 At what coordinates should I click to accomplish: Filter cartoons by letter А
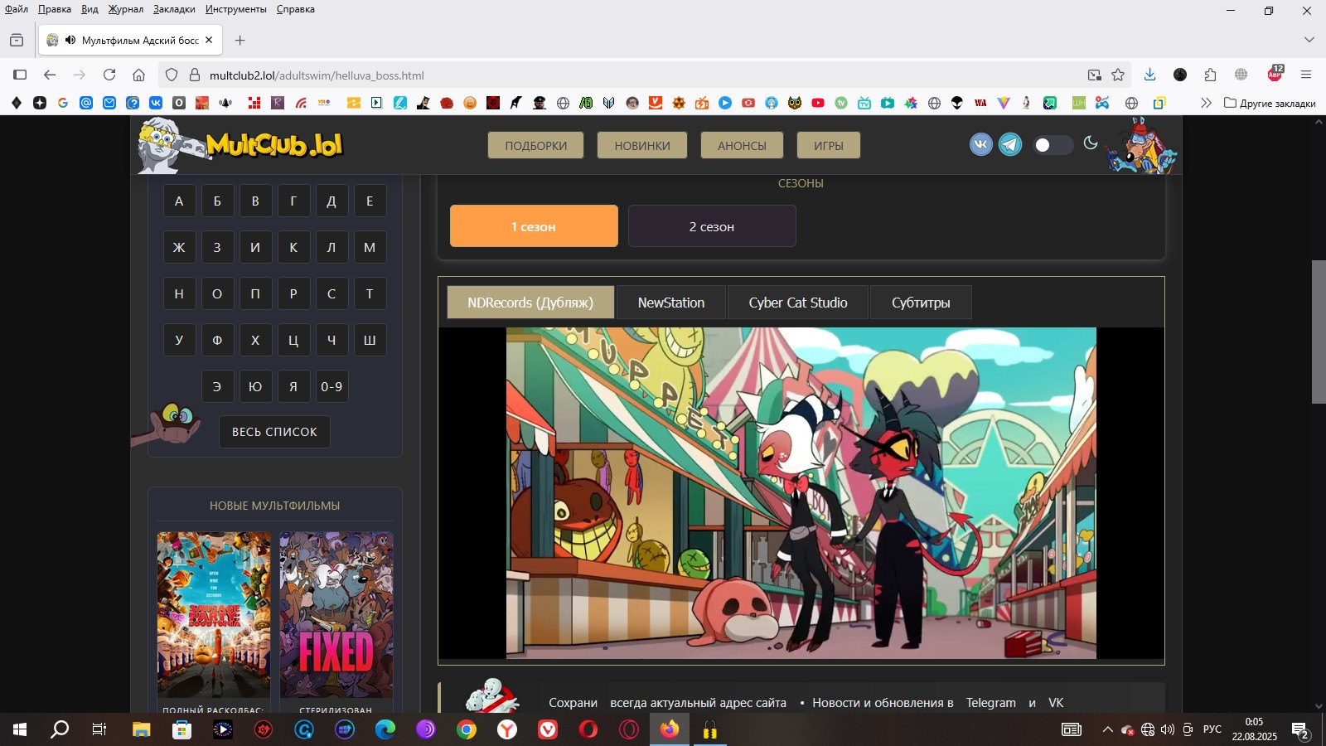pos(179,201)
